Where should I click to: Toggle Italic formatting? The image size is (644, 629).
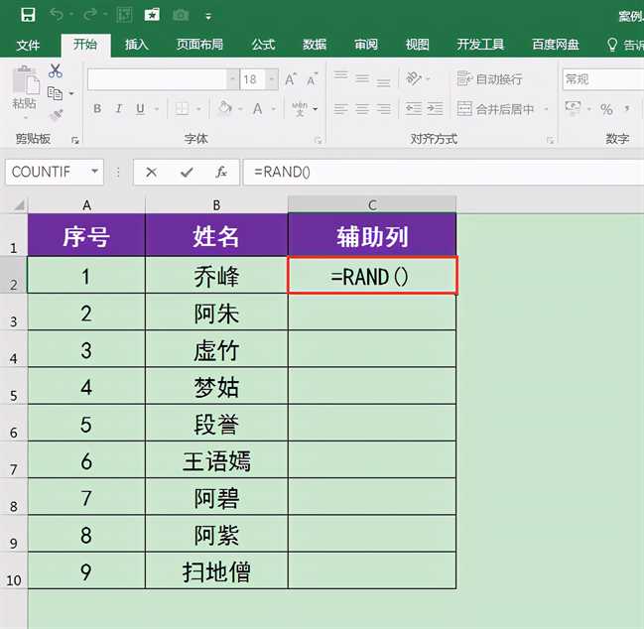coord(120,109)
